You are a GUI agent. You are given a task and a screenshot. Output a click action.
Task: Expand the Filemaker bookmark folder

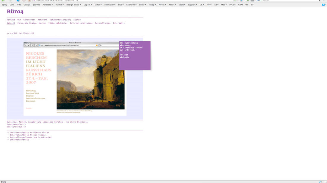coord(110,4)
